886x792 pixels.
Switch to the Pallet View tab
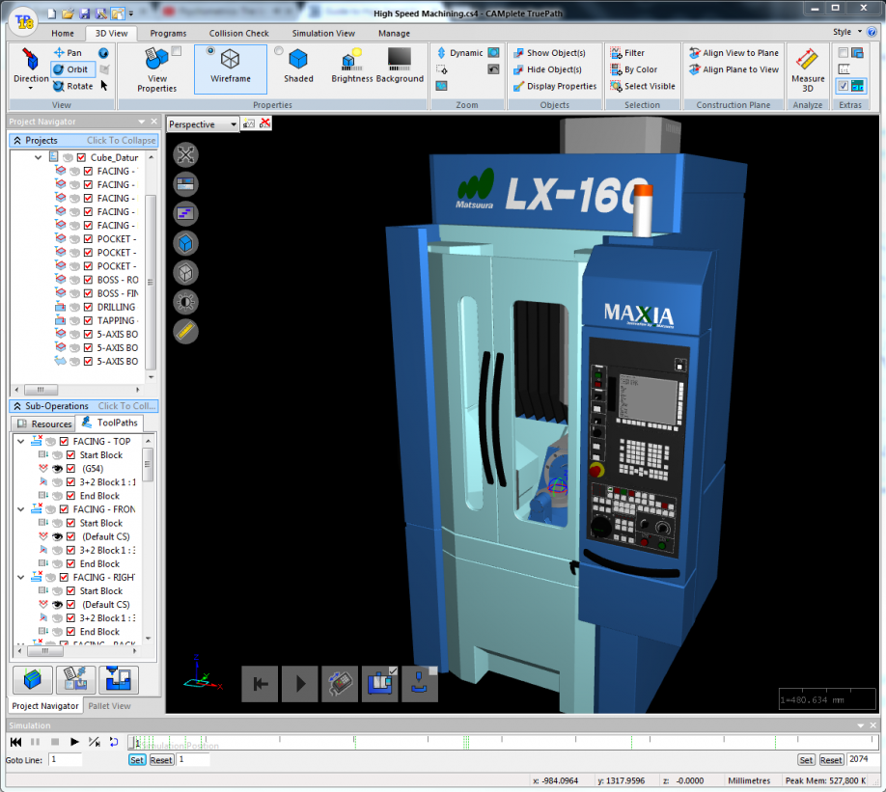click(109, 705)
